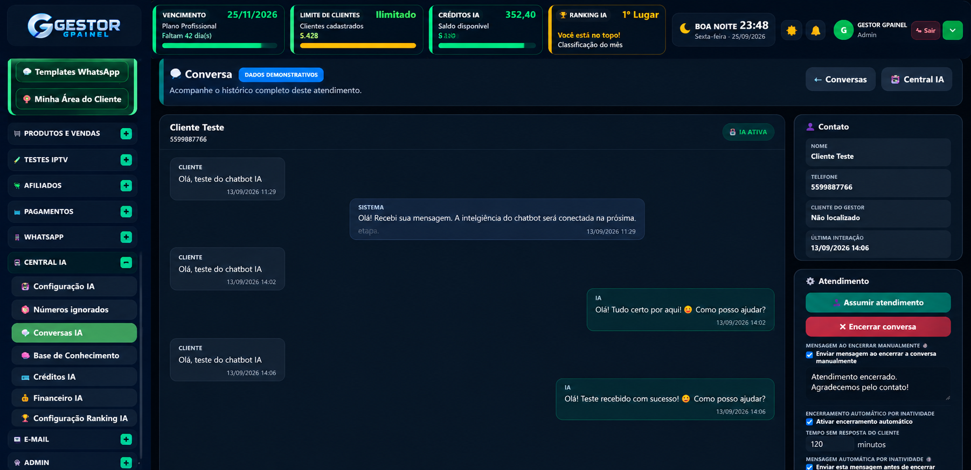This screenshot has height=470, width=971.
Task: Click the green G user avatar
Action: tap(843, 30)
